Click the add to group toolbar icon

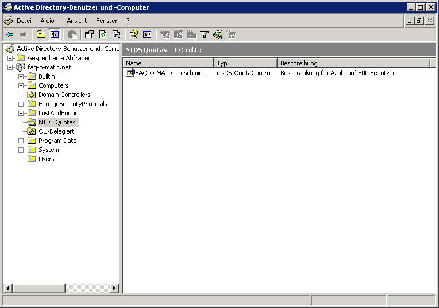[231, 34]
